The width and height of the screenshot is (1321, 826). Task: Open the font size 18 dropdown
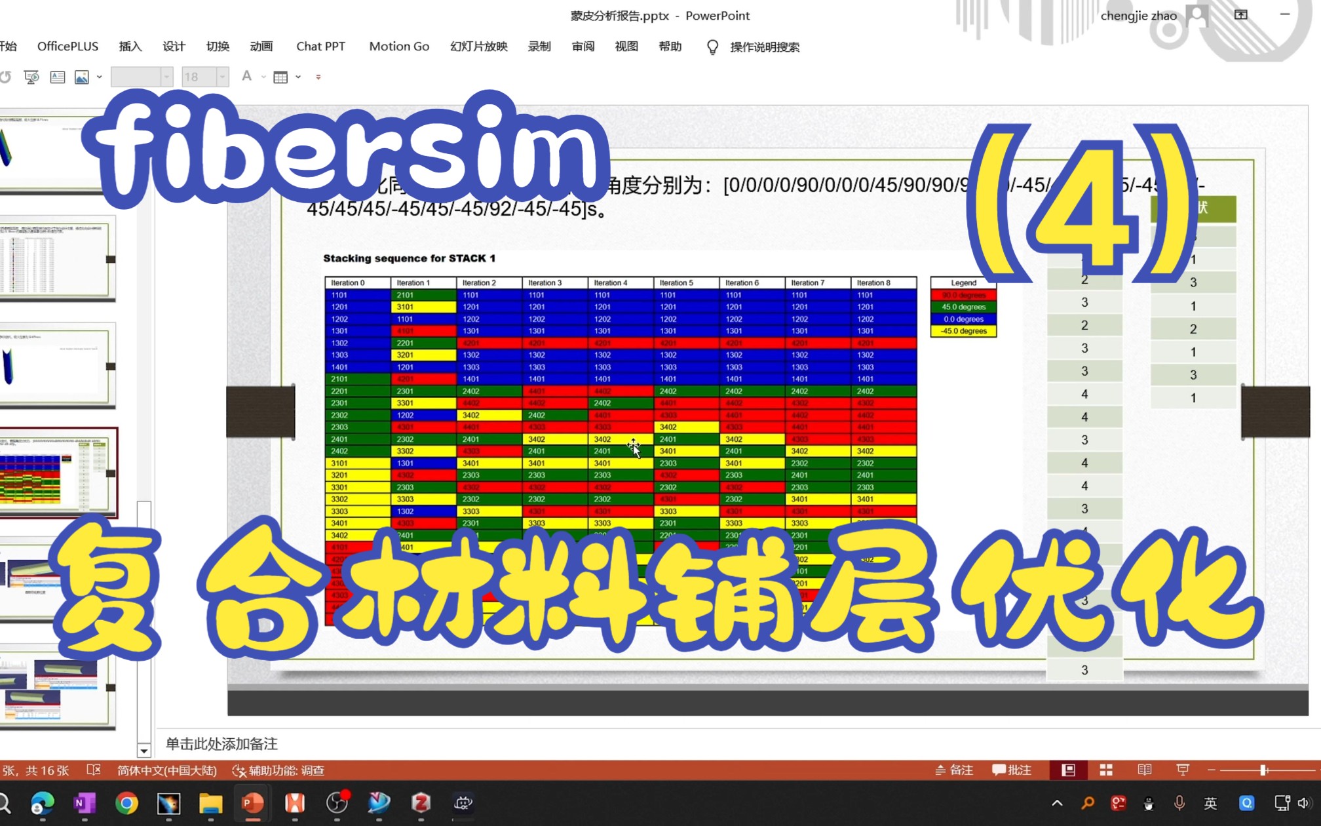click(223, 77)
